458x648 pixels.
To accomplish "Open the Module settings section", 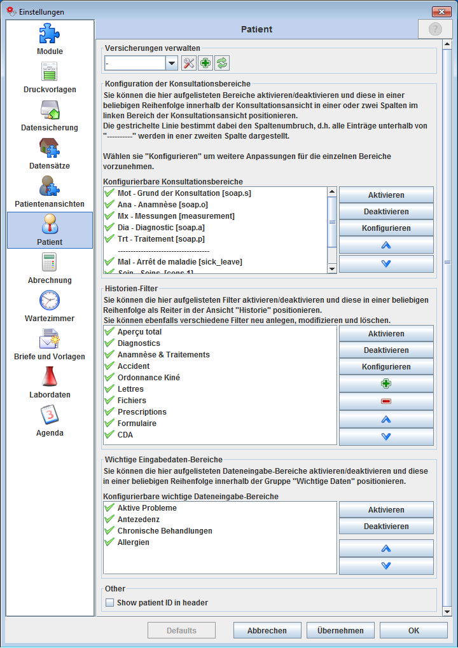I will pos(50,39).
